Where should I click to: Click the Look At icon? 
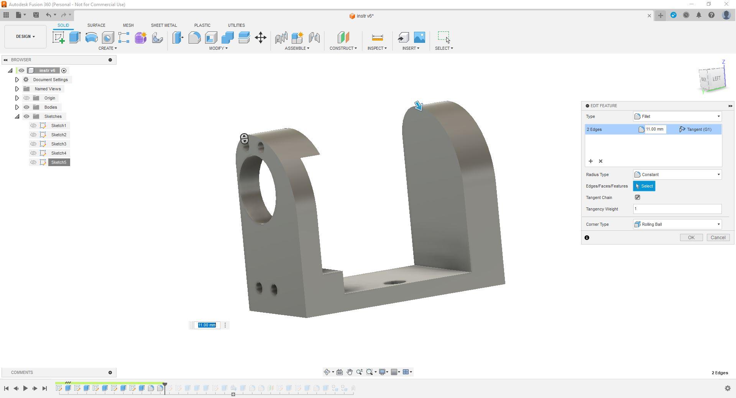[x=340, y=372]
